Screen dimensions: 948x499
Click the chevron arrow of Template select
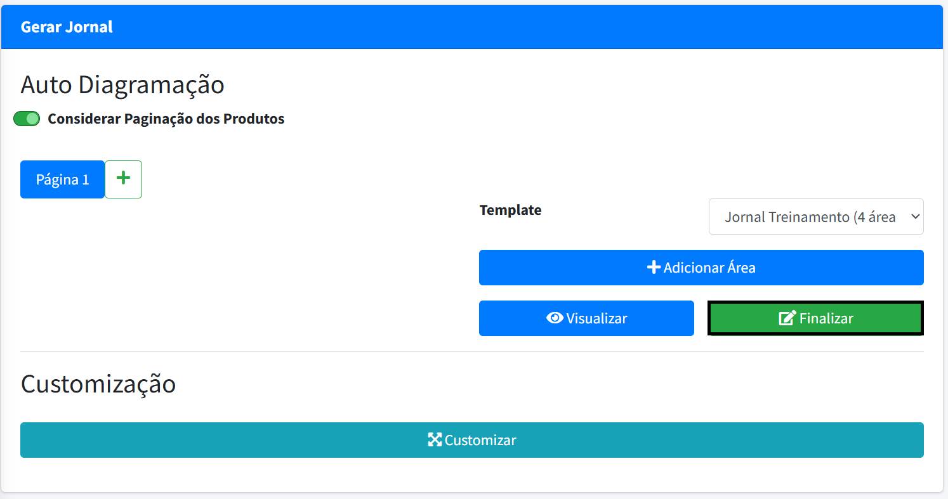(914, 217)
